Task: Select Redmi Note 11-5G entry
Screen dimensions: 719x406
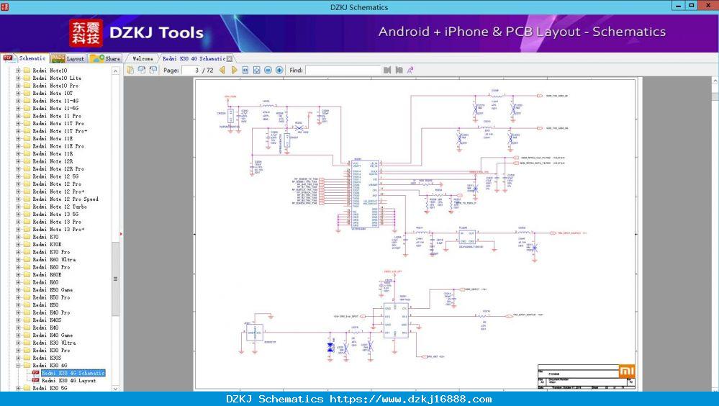Action: point(55,108)
